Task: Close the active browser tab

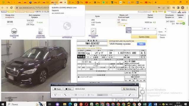Action: pyautogui.click(x=65, y=2)
